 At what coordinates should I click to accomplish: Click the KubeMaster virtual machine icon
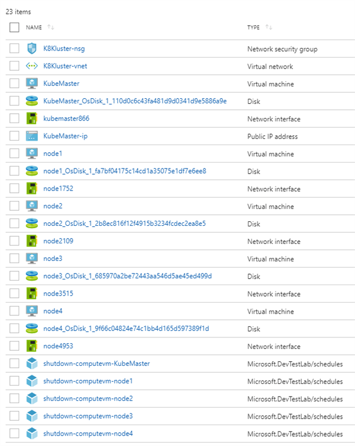click(x=32, y=84)
